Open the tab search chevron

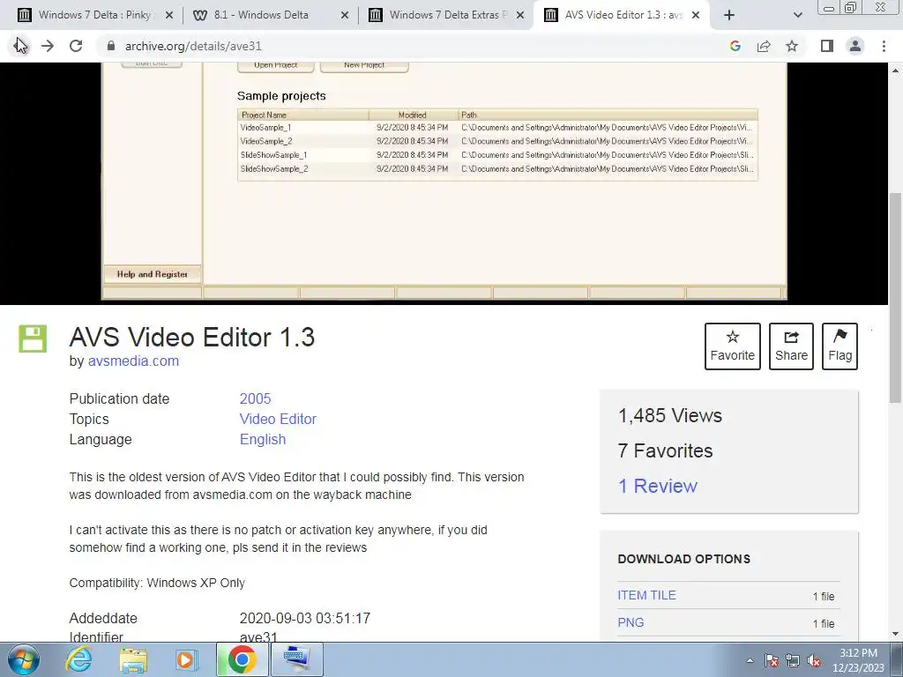pyautogui.click(x=797, y=15)
